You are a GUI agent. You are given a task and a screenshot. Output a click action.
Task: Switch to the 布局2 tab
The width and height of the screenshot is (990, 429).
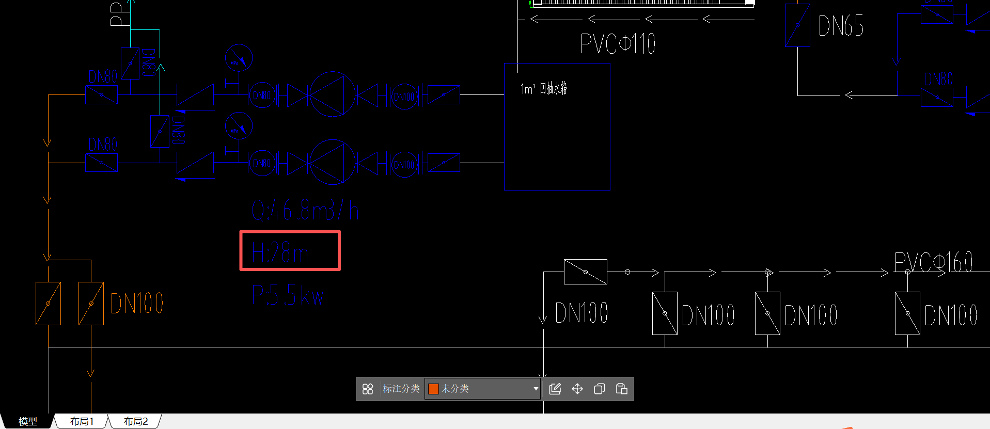coord(136,421)
